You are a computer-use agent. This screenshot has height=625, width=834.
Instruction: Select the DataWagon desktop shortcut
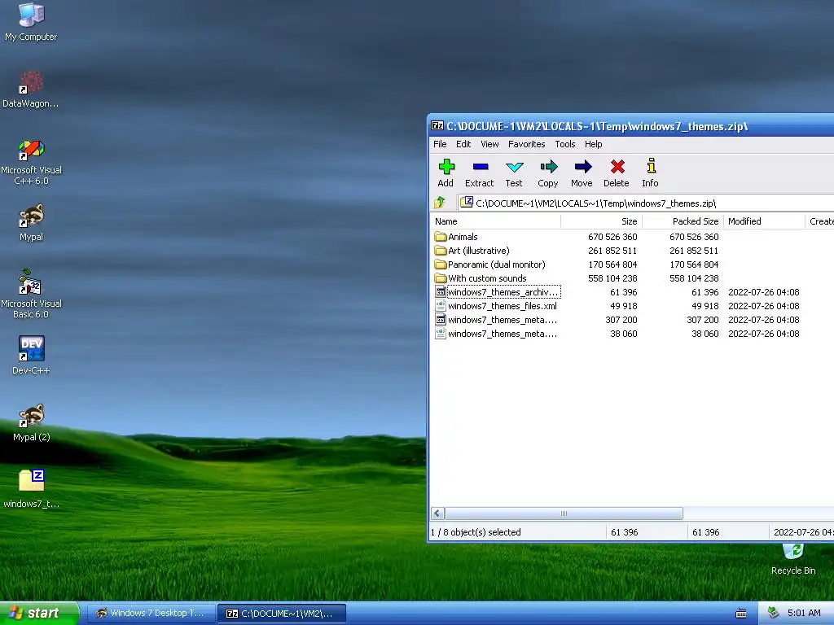(x=31, y=90)
